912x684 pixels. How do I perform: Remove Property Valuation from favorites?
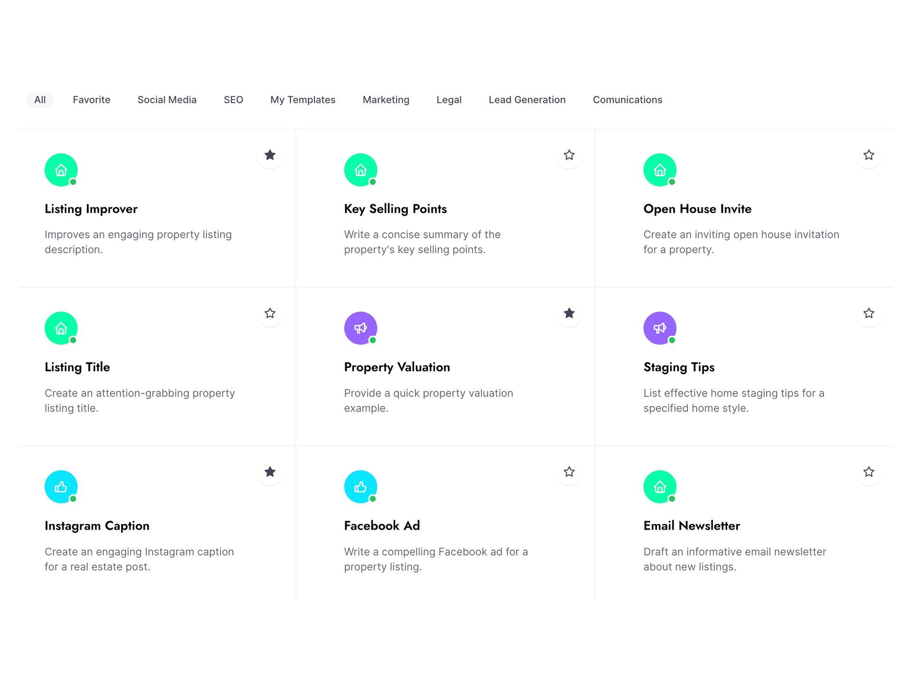coord(569,313)
